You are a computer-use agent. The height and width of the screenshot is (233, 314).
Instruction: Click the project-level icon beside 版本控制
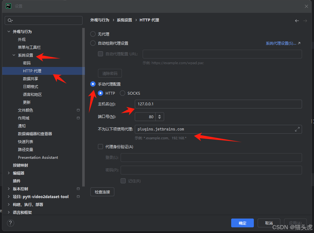pos(78,189)
